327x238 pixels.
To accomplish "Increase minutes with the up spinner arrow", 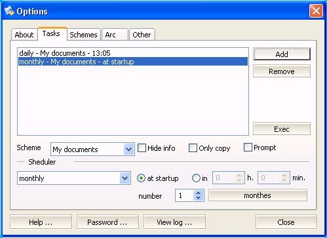I will [284, 175].
